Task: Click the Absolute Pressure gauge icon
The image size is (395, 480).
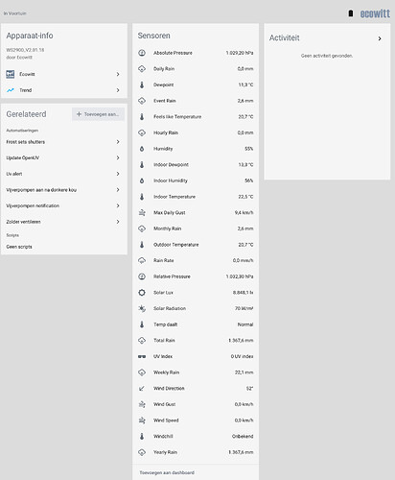Action: point(142,53)
